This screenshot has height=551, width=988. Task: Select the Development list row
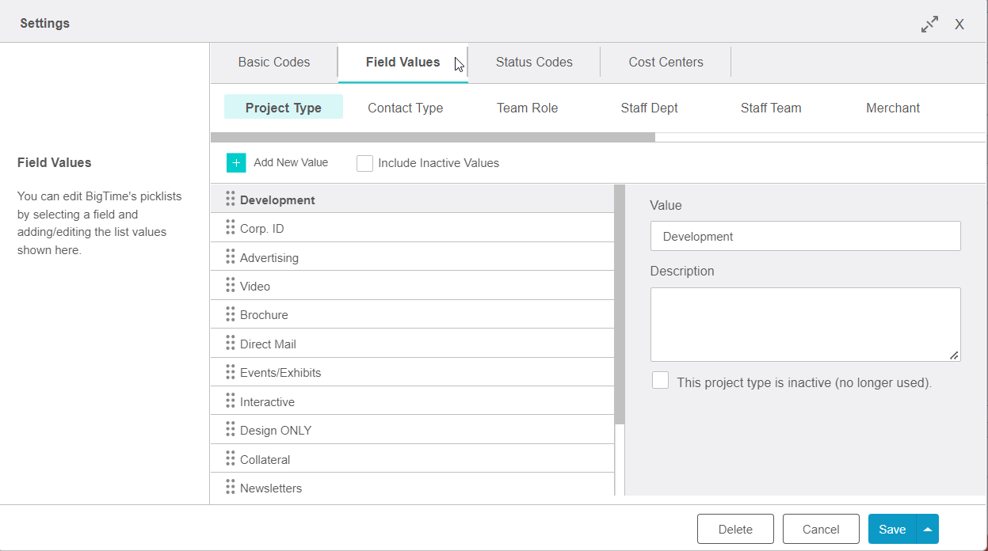pos(412,199)
